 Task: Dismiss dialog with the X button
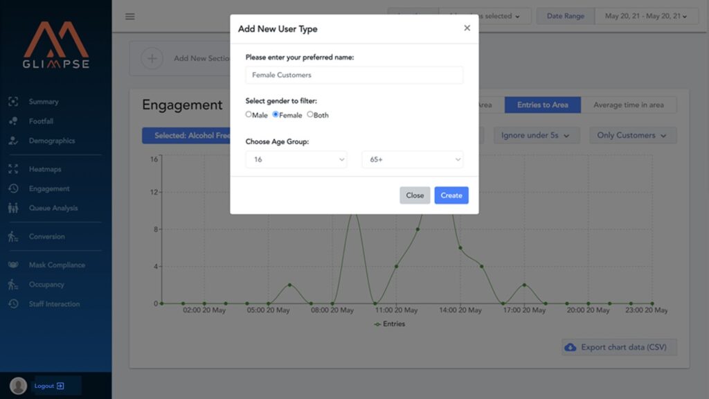tap(467, 28)
